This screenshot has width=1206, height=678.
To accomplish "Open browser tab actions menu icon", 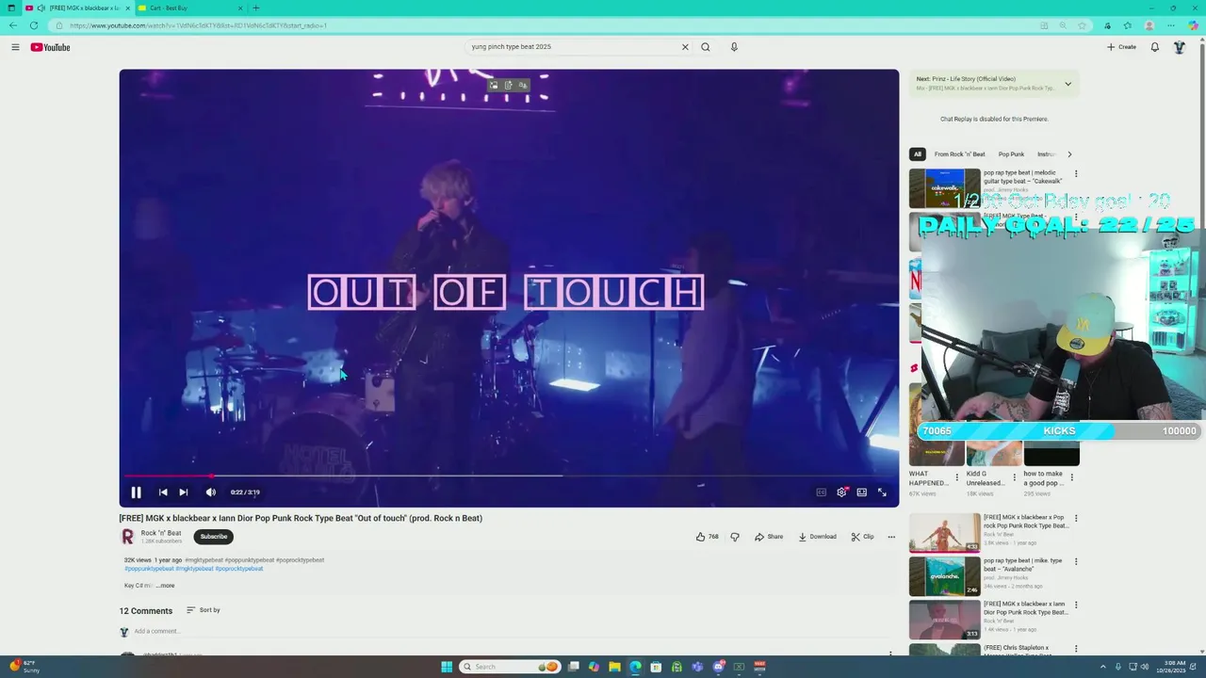I will [x=11, y=8].
